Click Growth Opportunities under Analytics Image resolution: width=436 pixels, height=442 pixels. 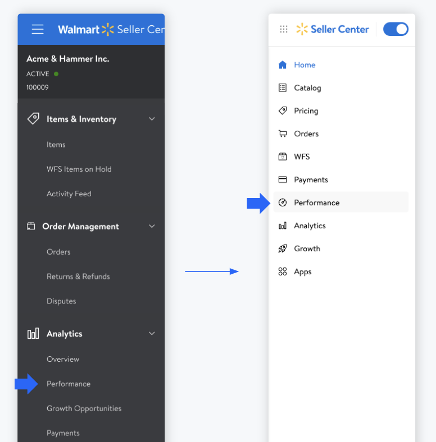(x=84, y=408)
